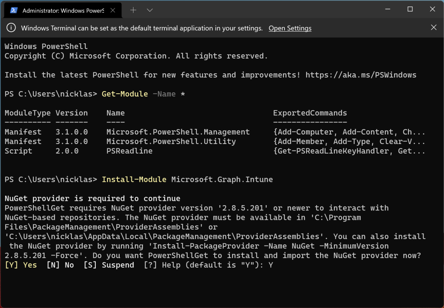
Task: Click the Get-Module command text
Action: point(124,94)
